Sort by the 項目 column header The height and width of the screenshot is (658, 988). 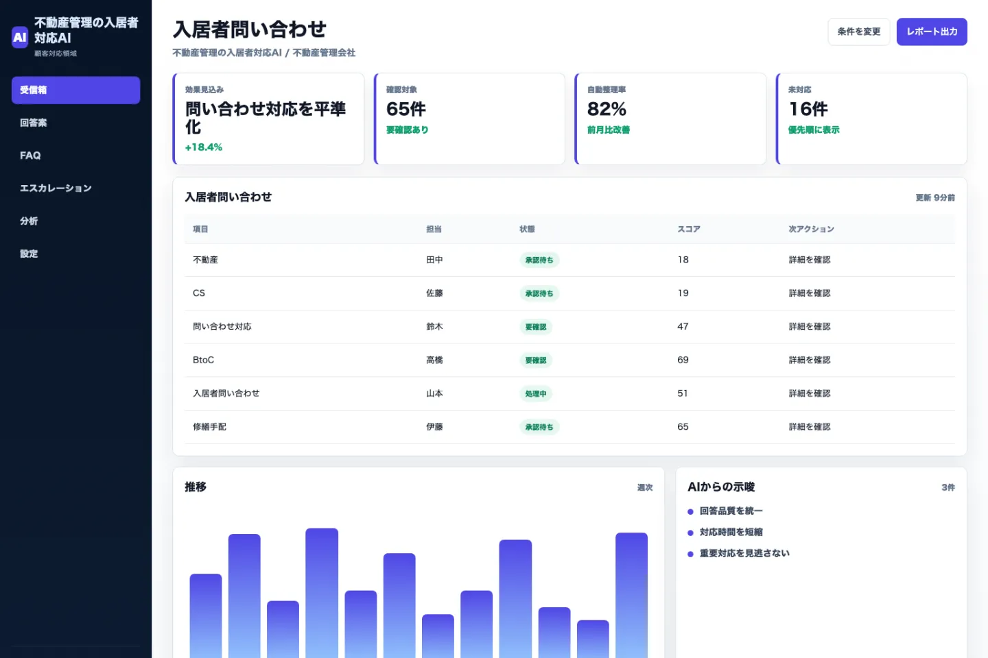click(x=200, y=229)
